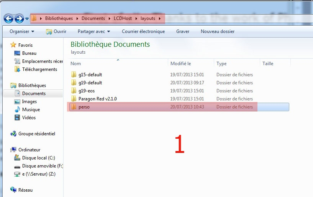Select Documents library in sidebar
The image size is (313, 197).
[34, 93]
